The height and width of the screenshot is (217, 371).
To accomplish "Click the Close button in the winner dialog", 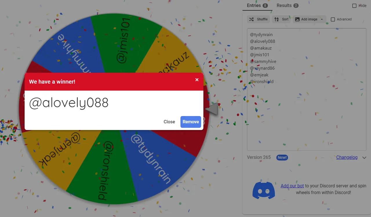I will coord(169,122).
